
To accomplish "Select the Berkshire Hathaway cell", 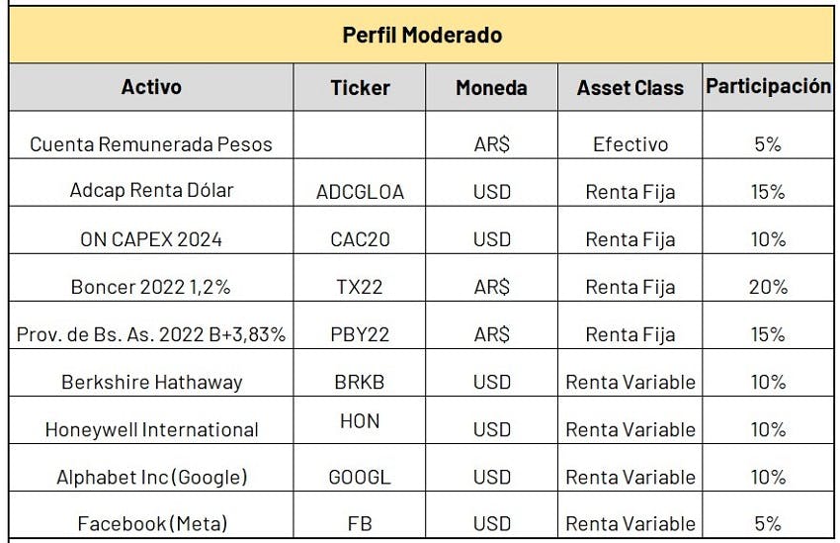I will [x=151, y=373].
